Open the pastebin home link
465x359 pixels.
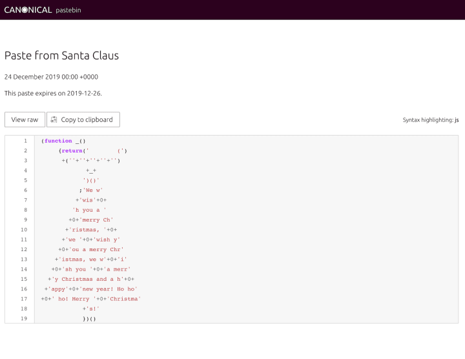(x=68, y=10)
